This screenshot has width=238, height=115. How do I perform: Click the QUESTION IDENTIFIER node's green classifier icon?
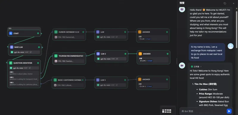(11, 63)
